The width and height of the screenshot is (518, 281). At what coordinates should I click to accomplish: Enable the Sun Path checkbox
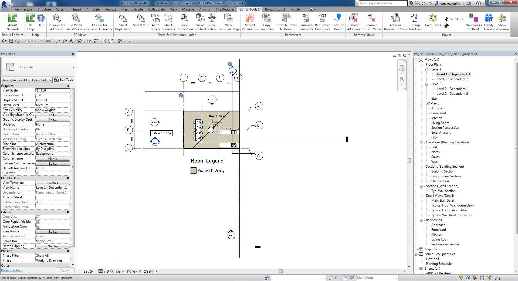point(38,173)
